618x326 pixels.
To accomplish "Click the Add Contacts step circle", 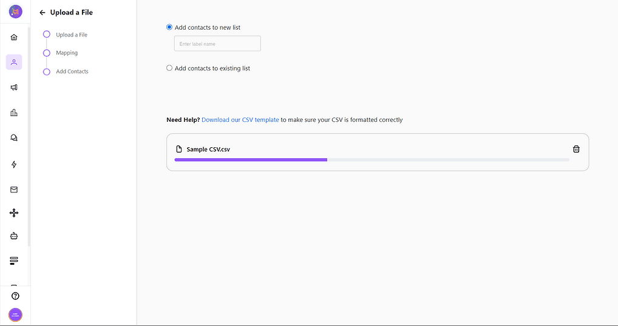I will pyautogui.click(x=47, y=72).
